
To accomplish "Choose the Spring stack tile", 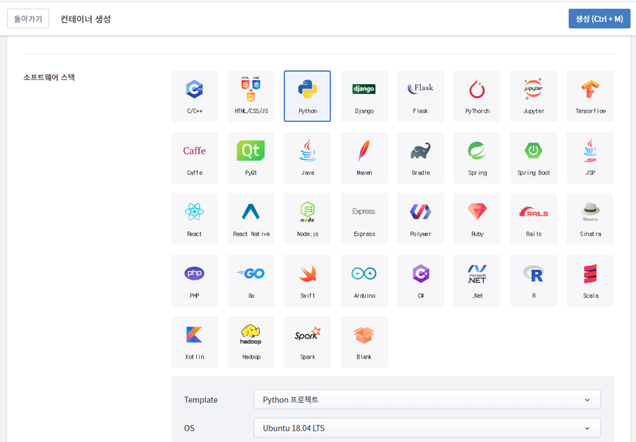I will pos(477,158).
